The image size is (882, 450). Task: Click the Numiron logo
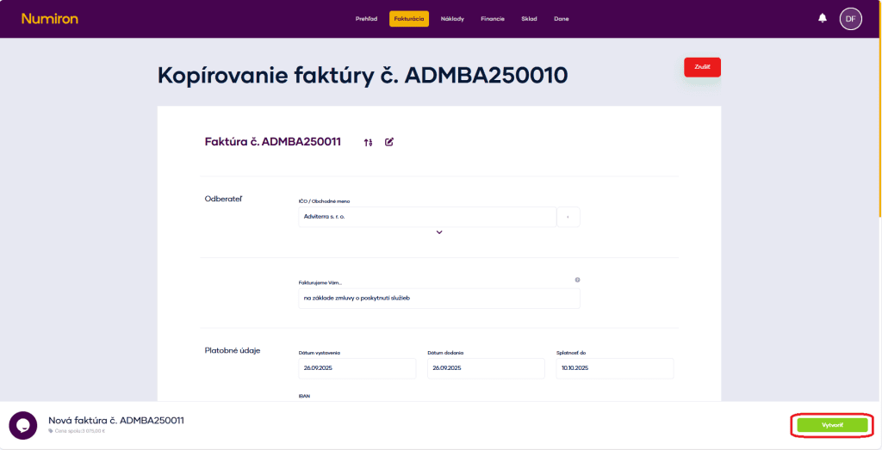point(49,19)
